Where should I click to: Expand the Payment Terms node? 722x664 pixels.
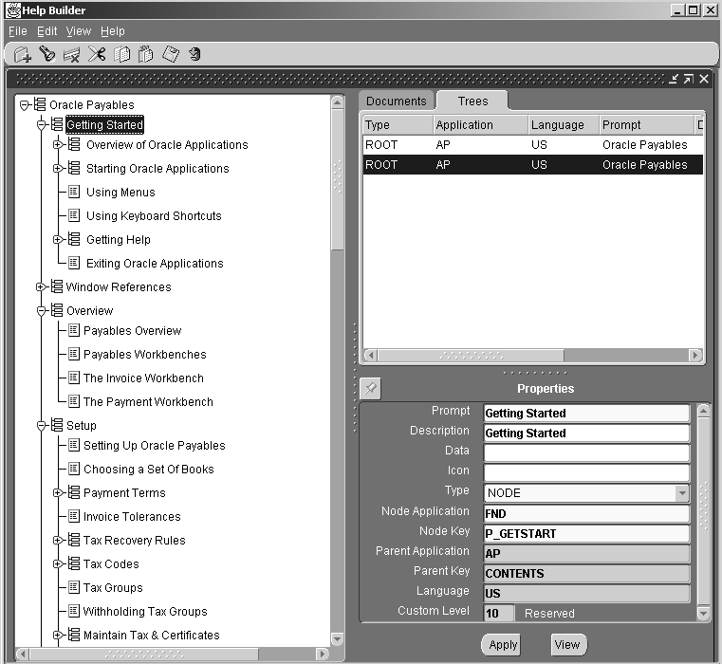tap(58, 492)
